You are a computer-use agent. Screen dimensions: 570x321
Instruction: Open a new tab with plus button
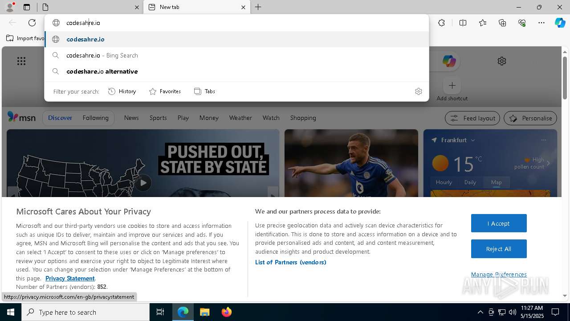[x=258, y=7]
